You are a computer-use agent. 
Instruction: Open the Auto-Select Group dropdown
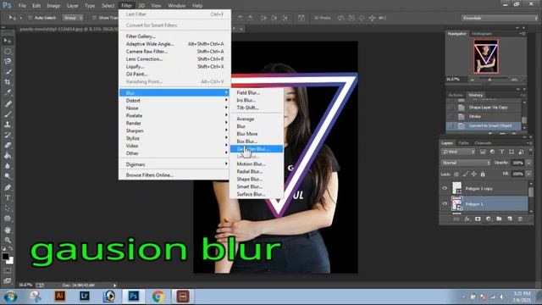73,18
